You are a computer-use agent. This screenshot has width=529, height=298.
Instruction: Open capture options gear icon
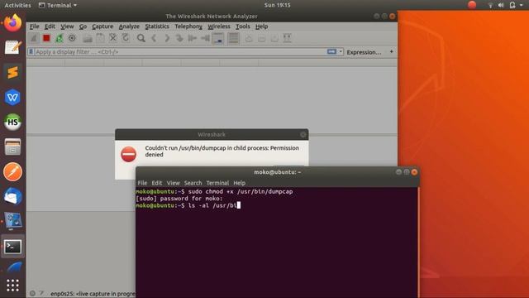click(72, 38)
